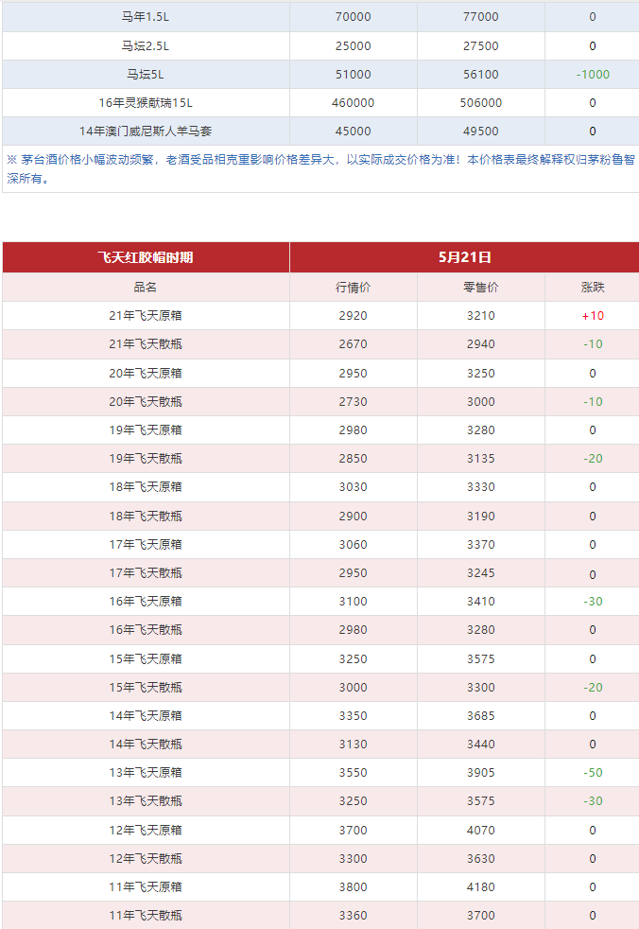This screenshot has height=929, width=639.
Task: Click the 5月21日 date header
Action: tap(464, 256)
